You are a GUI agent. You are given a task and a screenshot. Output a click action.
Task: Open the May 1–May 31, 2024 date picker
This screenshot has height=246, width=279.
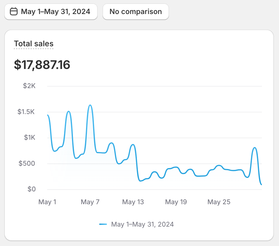51,12
